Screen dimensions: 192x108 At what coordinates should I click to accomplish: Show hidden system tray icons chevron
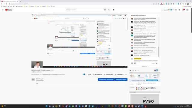[173, 106]
